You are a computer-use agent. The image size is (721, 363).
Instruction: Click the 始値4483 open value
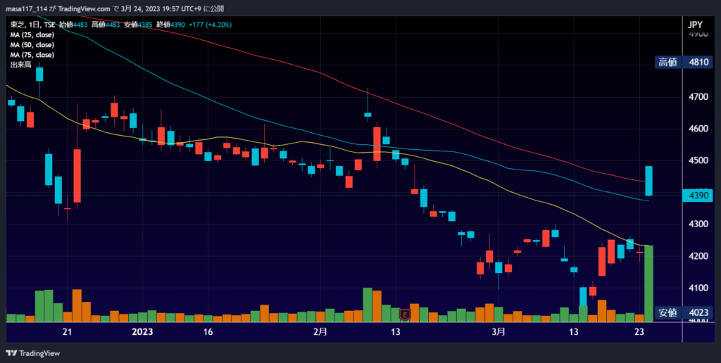73,25
